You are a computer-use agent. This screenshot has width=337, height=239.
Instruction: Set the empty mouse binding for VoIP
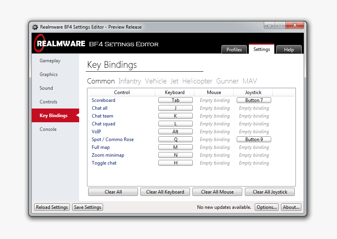(x=215, y=132)
